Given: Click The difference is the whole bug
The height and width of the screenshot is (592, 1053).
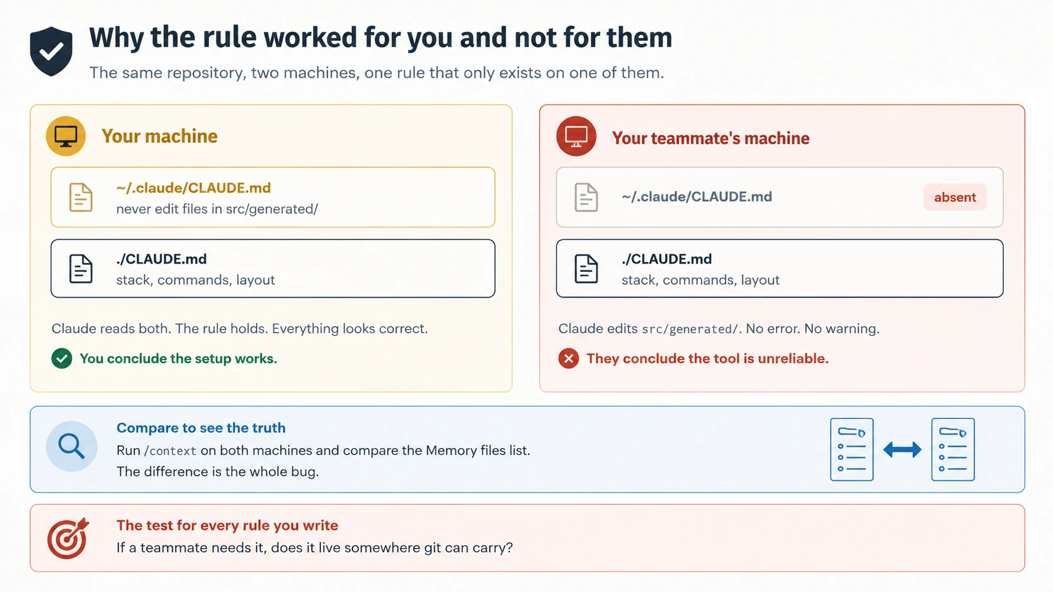Looking at the screenshot, I should click(x=218, y=472).
